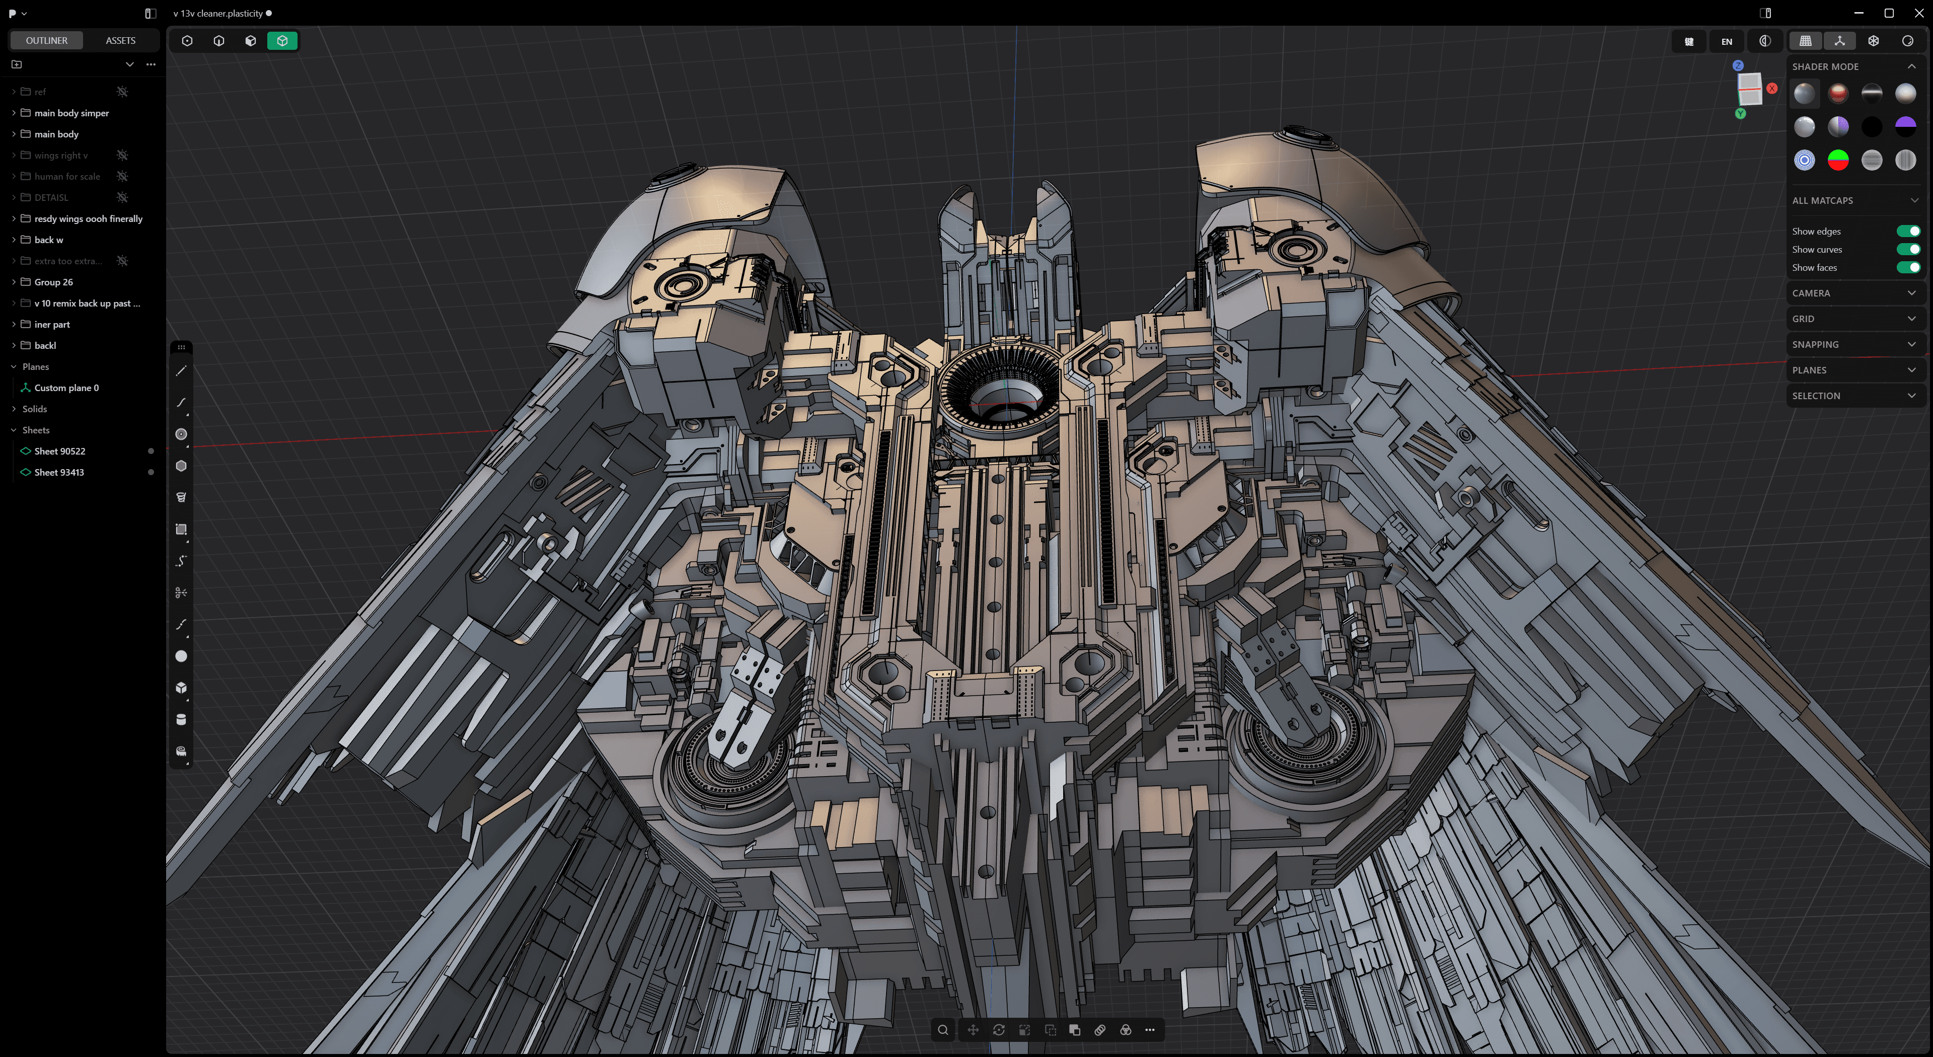
Task: Select the Spiral tool
Action: [181, 497]
